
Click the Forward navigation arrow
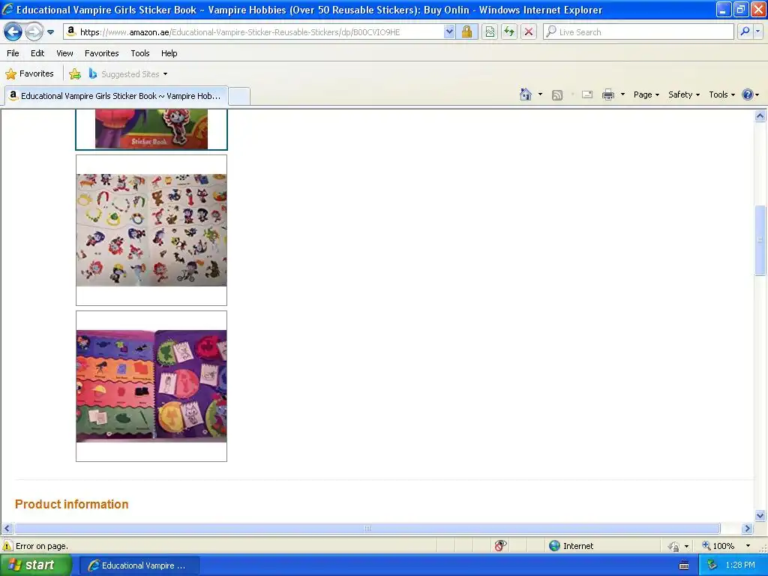tap(34, 32)
